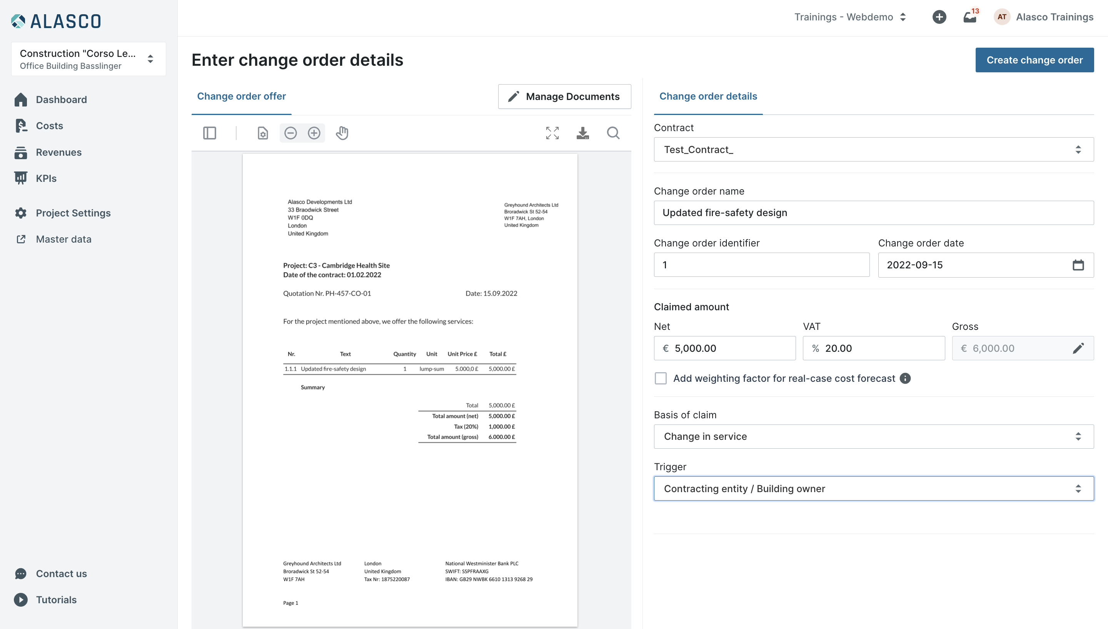Image resolution: width=1108 pixels, height=629 pixels.
Task: Select the hand pan tool
Action: (342, 133)
